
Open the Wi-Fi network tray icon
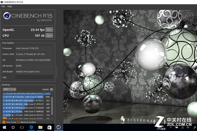click(x=183, y=128)
